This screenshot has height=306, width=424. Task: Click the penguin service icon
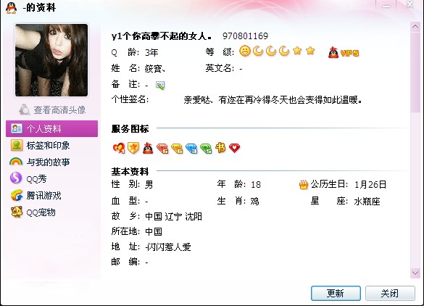click(x=148, y=148)
